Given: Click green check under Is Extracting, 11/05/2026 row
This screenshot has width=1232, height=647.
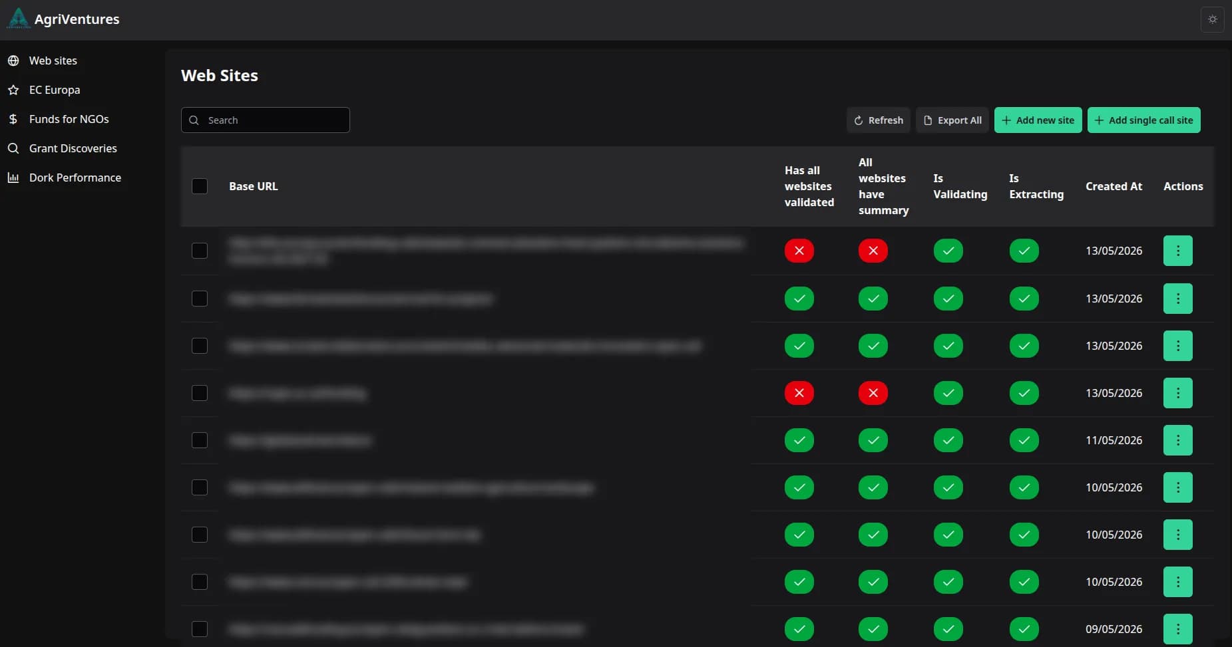Looking at the screenshot, I should [1024, 440].
